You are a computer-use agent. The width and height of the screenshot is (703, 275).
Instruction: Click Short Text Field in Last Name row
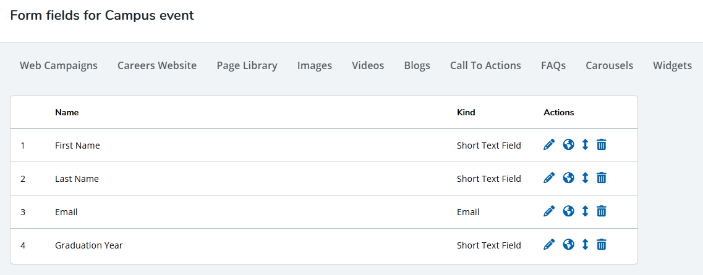488,179
